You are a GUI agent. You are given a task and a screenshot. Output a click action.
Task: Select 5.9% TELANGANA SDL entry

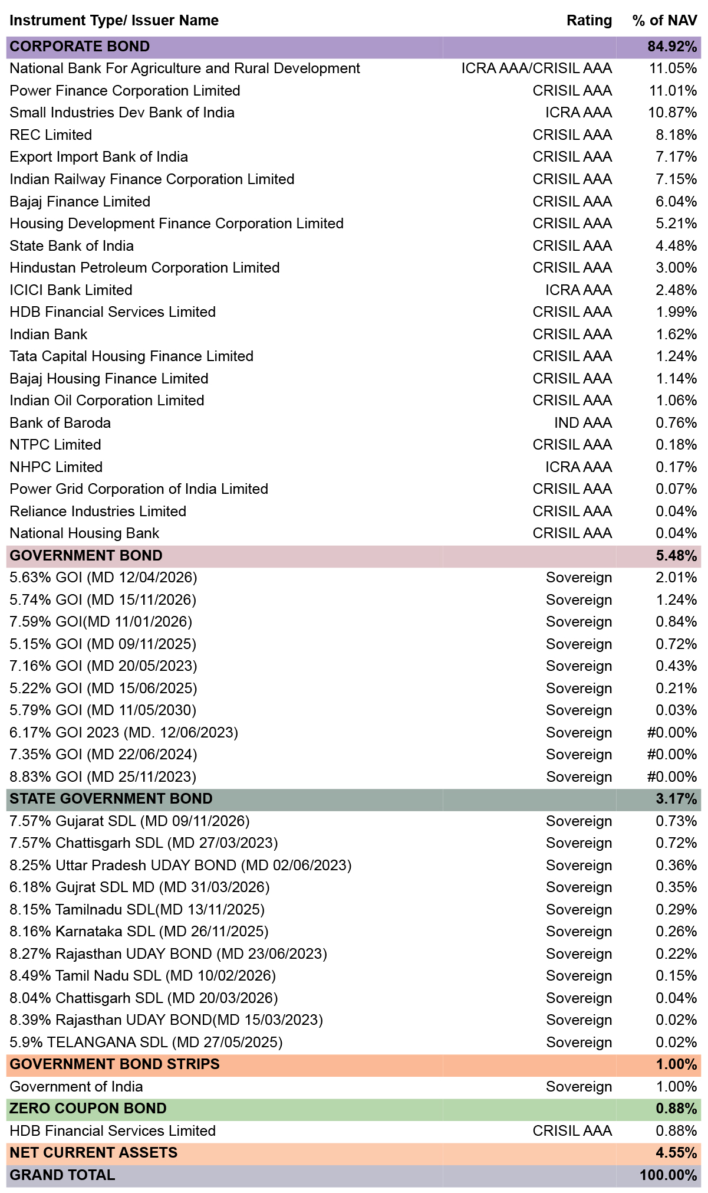point(146,1043)
